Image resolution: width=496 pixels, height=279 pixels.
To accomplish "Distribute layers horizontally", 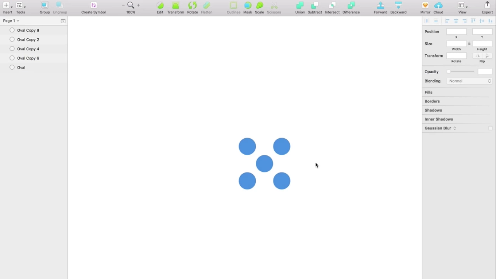I will click(x=427, y=21).
